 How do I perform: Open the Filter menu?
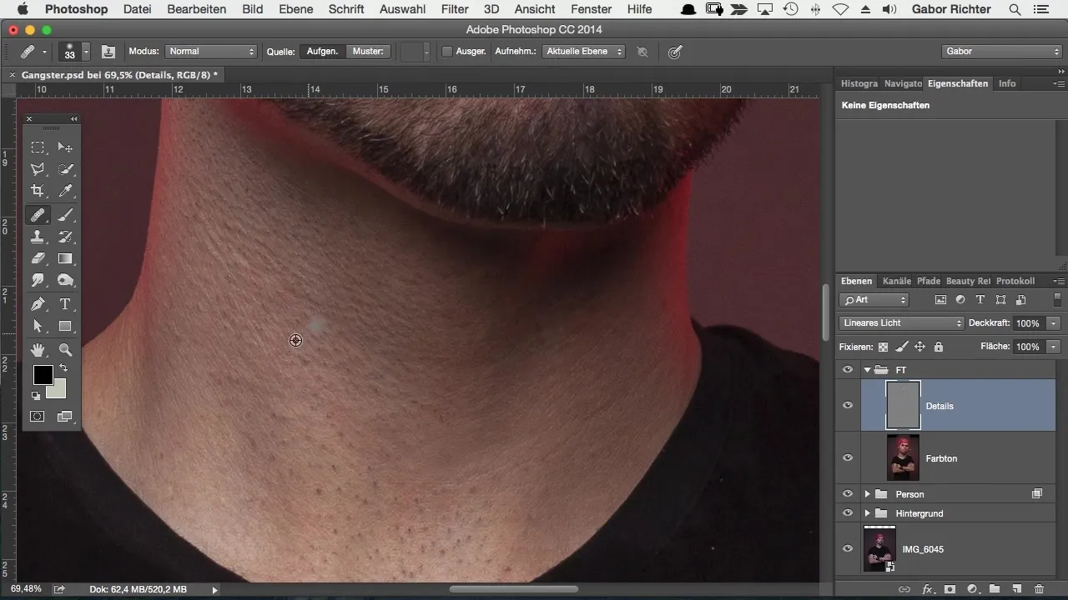pyautogui.click(x=455, y=9)
